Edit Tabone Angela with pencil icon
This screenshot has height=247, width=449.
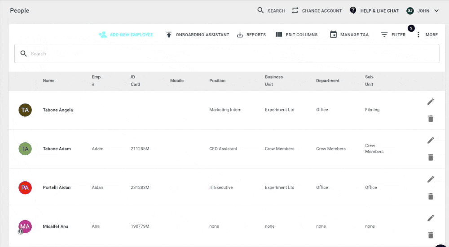(x=431, y=102)
